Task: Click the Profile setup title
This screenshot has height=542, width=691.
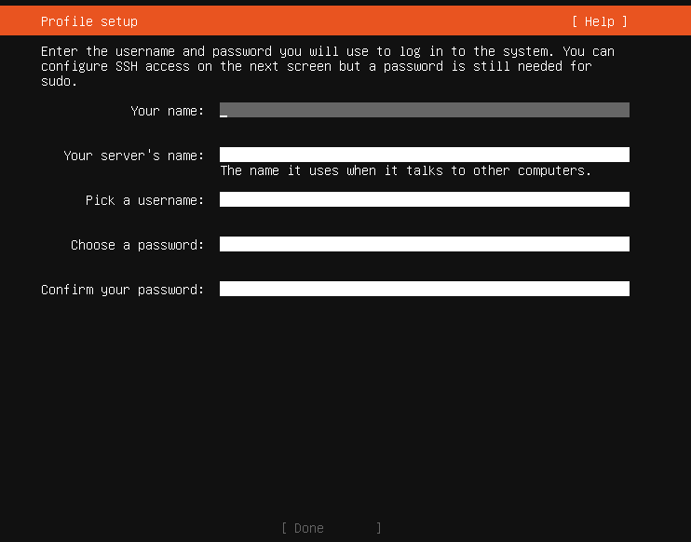Action: point(89,21)
